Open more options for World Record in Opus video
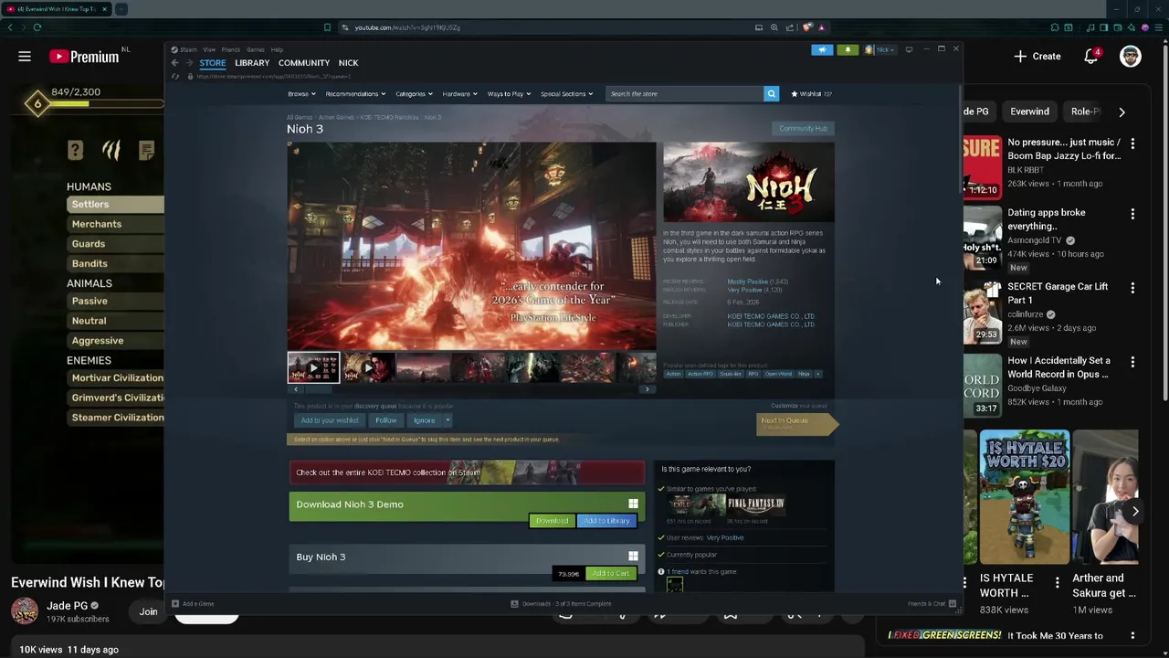The image size is (1169, 658). (x=1132, y=362)
